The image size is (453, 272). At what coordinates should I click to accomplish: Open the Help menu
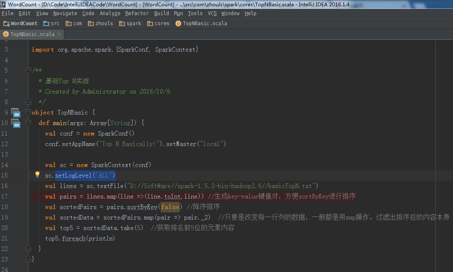[x=250, y=13]
